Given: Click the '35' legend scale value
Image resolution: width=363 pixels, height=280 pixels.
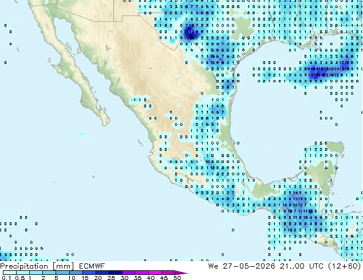Looking at the screenshot, I should click(138, 278).
